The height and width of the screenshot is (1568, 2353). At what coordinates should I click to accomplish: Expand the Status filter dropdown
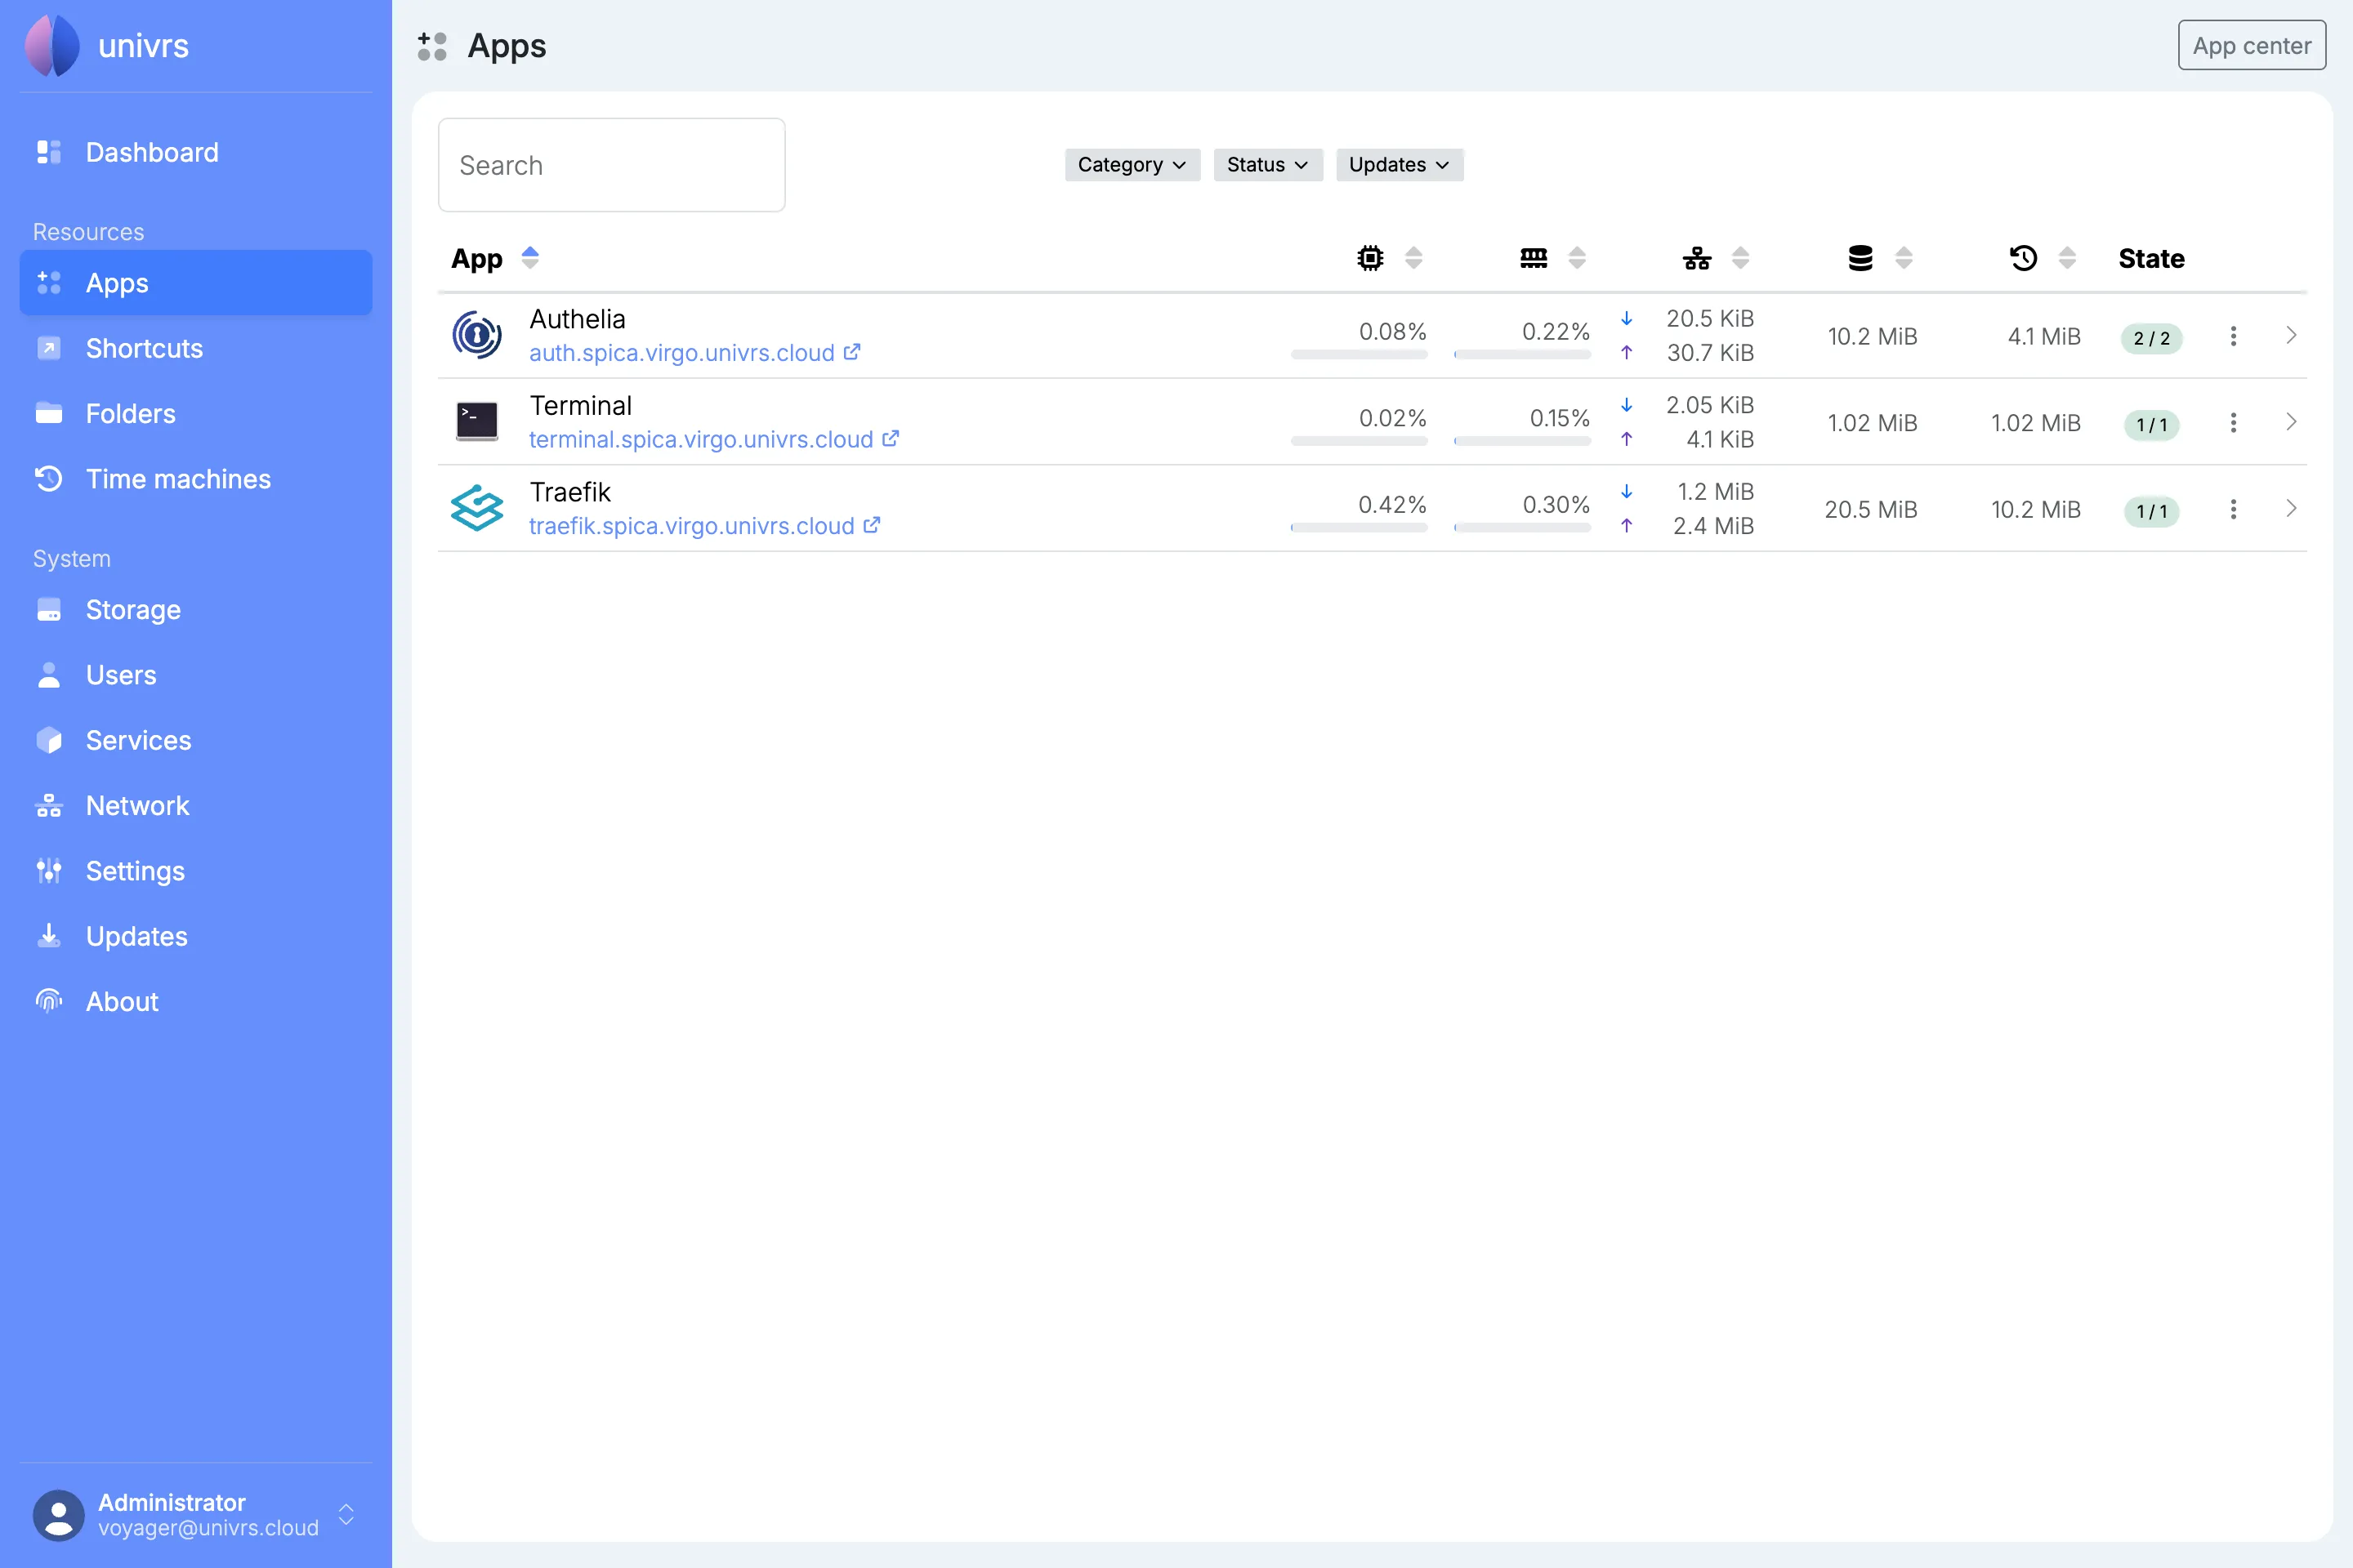point(1267,165)
